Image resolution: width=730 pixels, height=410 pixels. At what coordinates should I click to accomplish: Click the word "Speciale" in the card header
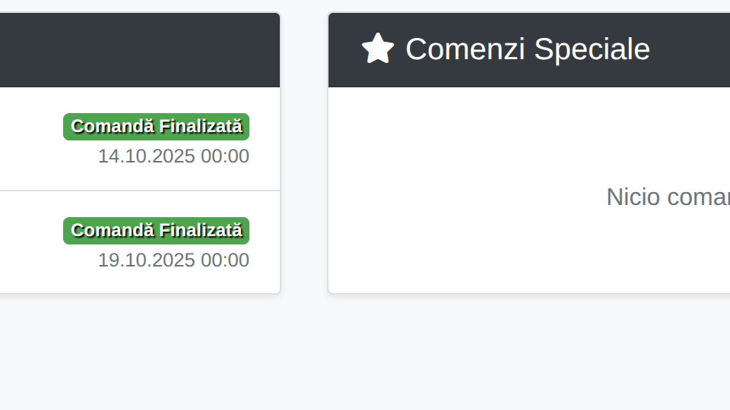[x=592, y=49]
